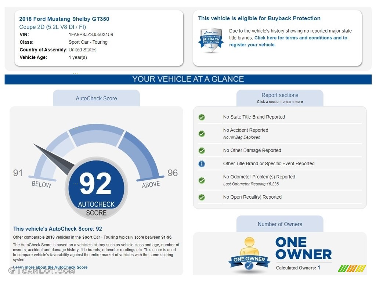Click the Coupe 2D (5.2L V8 DI / FI) subtitle

(x=53, y=27)
